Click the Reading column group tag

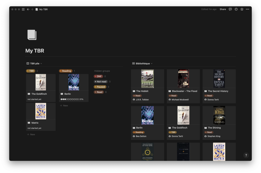pyautogui.click(x=66, y=71)
